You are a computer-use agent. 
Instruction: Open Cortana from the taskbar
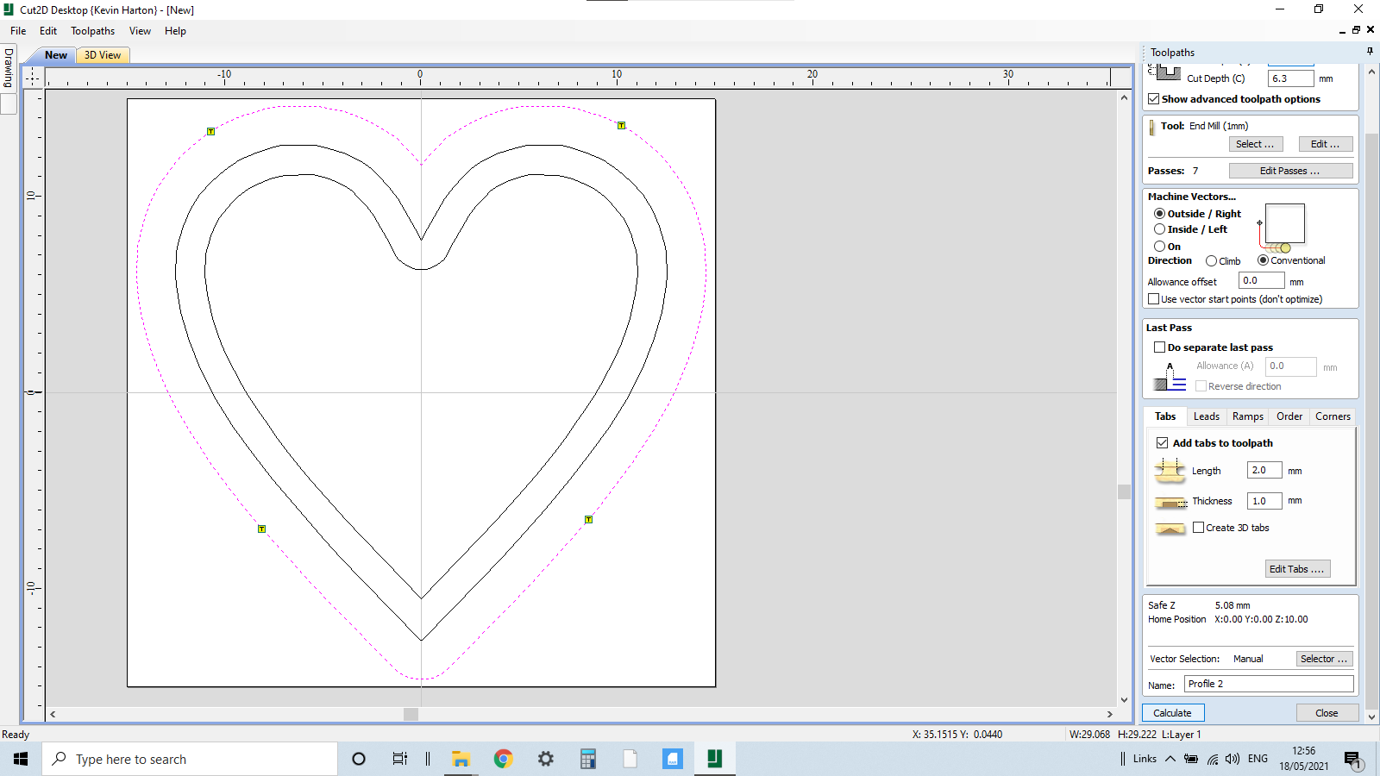[x=359, y=759]
